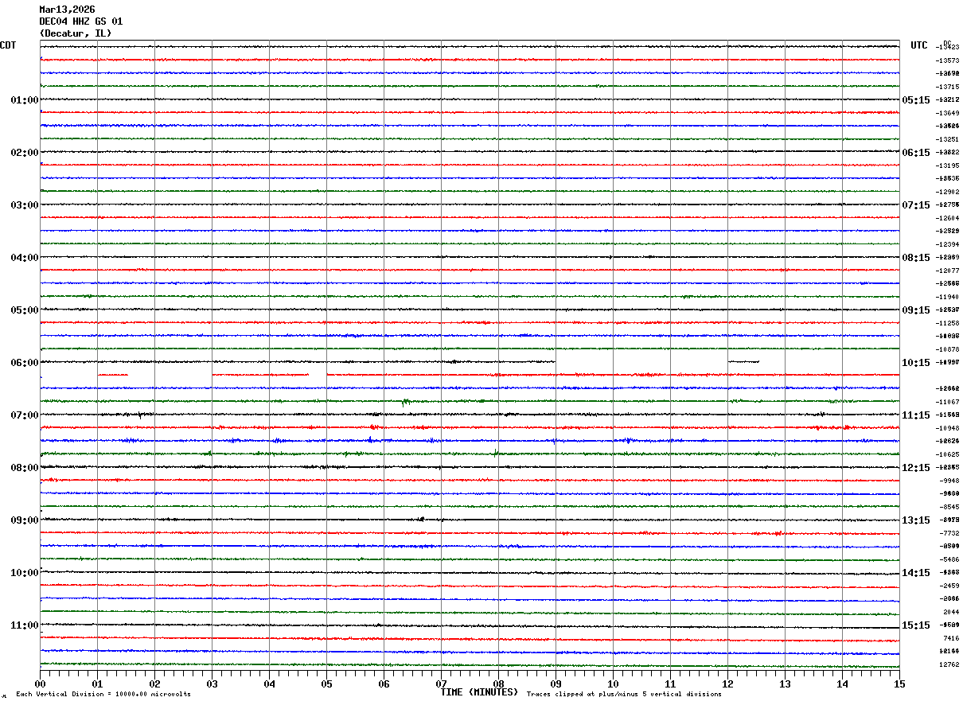Select the 03:00 CDT hour label

(25, 205)
